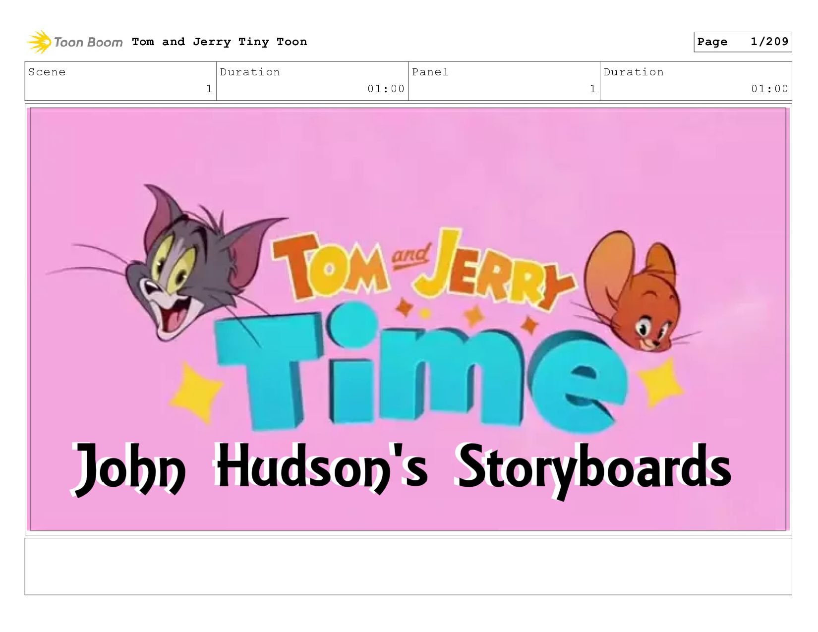Click the Panel duration 01:00 value
Viewport: 818px width, 632px height.
click(769, 89)
